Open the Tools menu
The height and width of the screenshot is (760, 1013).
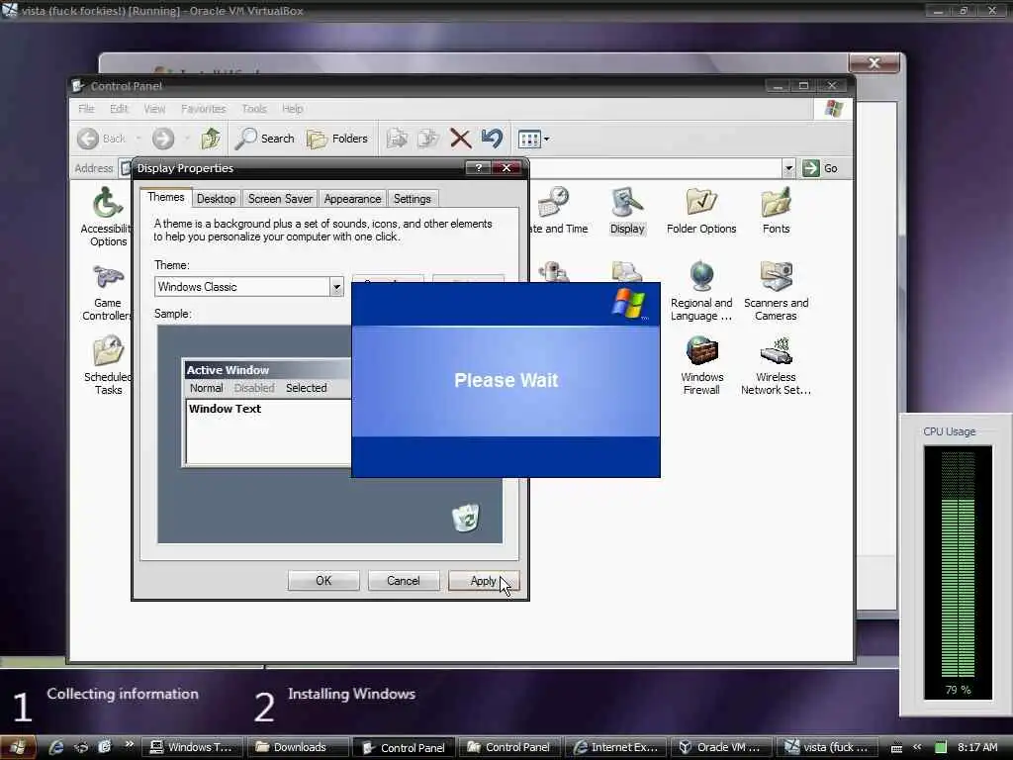tap(254, 109)
